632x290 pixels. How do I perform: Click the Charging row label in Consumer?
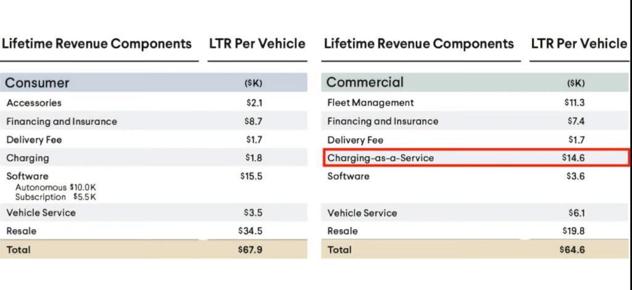click(27, 158)
